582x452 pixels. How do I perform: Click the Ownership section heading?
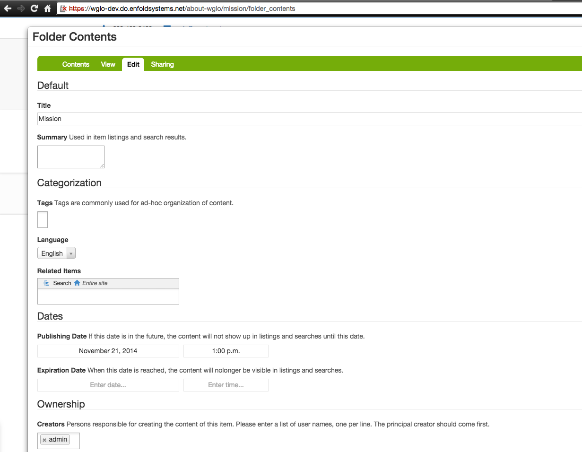point(61,404)
